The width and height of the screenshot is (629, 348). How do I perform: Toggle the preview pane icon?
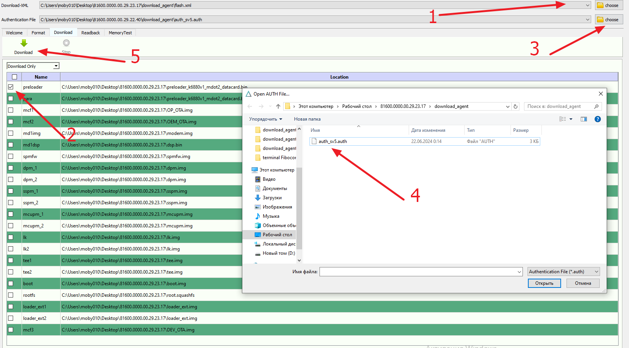[584, 119]
